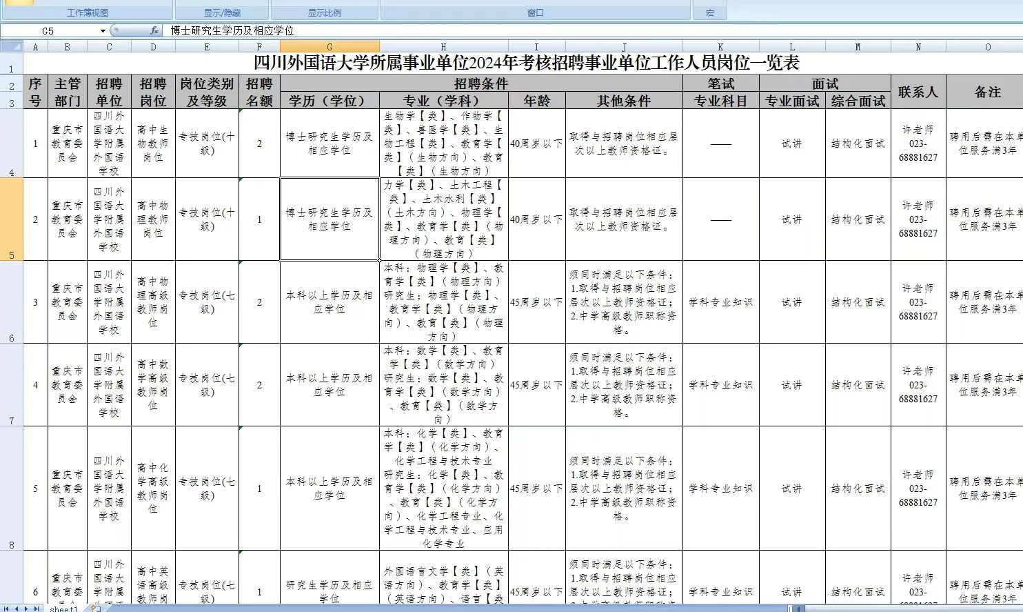This screenshot has width=1023, height=612.
Task: Select the cell starting with 本科：数学【类】
Action: pyautogui.click(x=443, y=385)
